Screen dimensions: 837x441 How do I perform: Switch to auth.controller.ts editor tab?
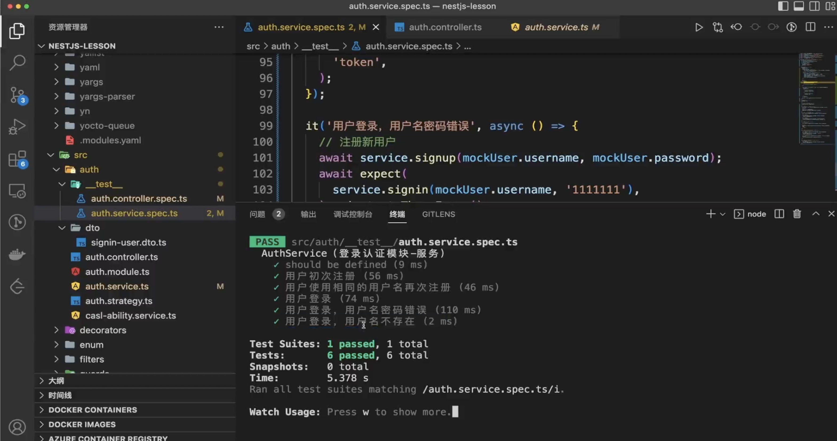445,27
